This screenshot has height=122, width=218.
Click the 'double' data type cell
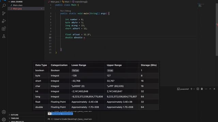(39, 107)
